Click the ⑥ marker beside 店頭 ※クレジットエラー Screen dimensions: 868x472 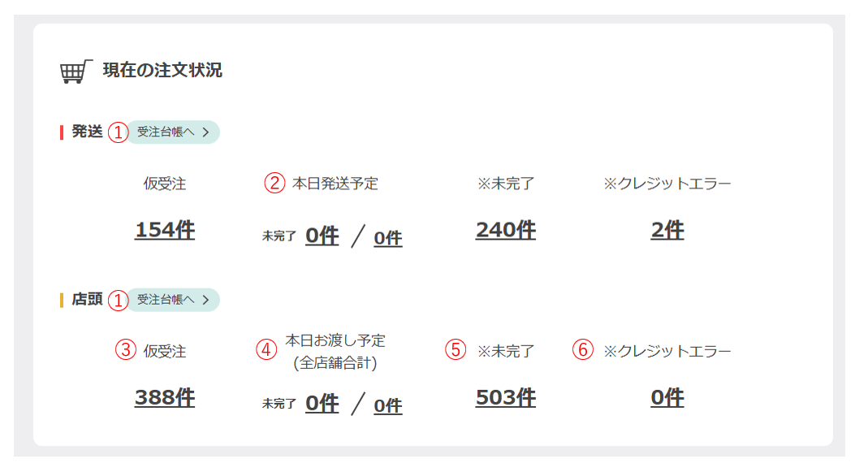coord(583,350)
